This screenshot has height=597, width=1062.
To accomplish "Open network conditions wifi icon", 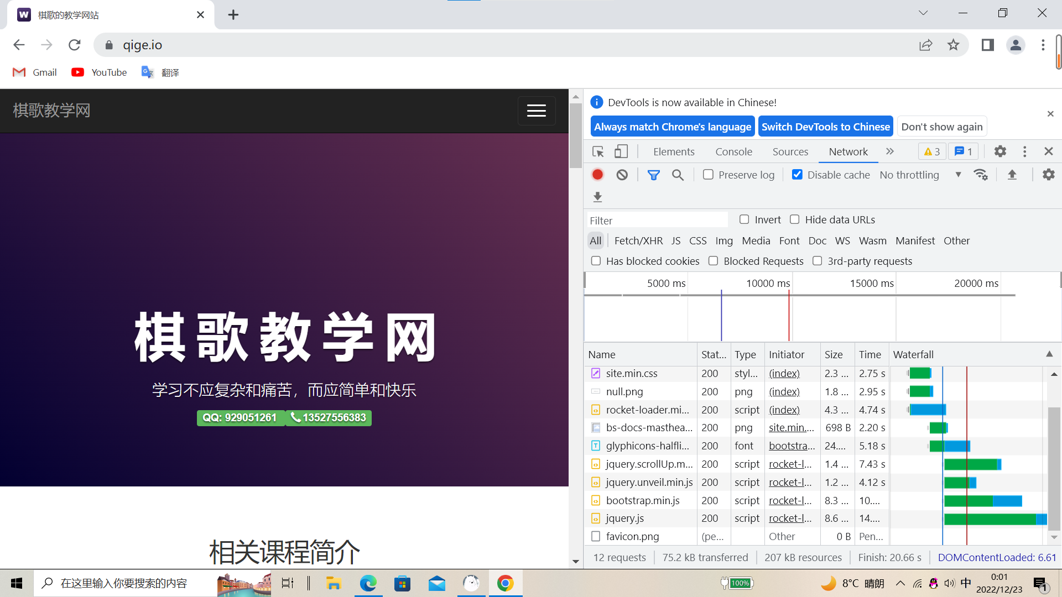I will pos(981,175).
